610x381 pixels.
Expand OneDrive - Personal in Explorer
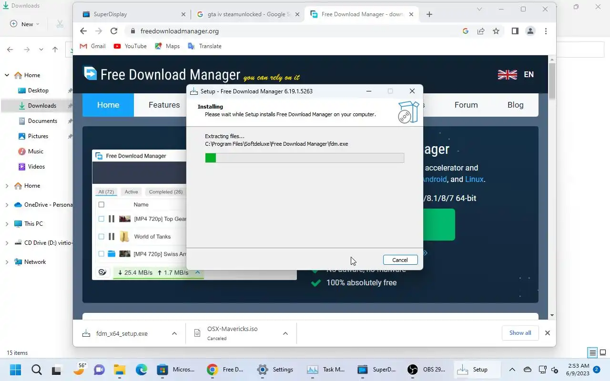click(x=7, y=205)
